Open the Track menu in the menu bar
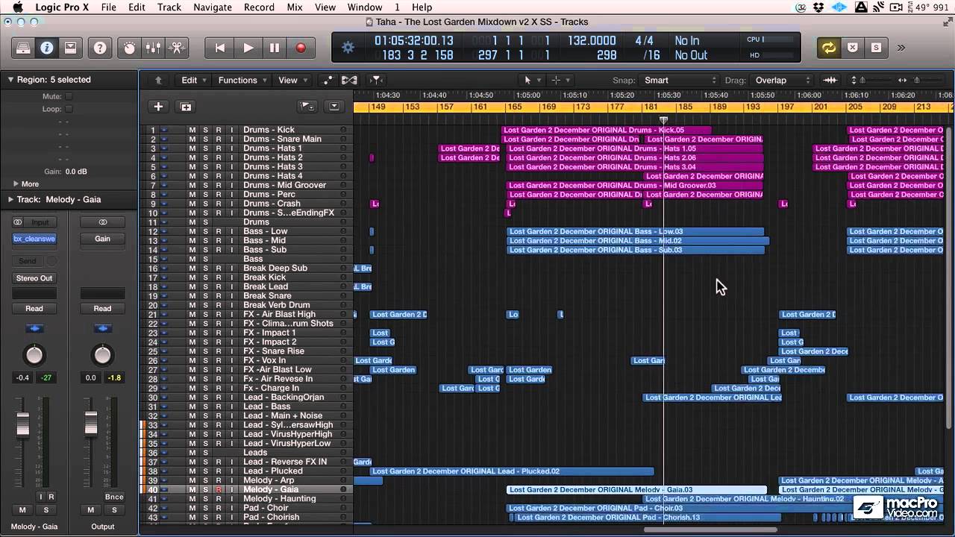 tap(169, 7)
